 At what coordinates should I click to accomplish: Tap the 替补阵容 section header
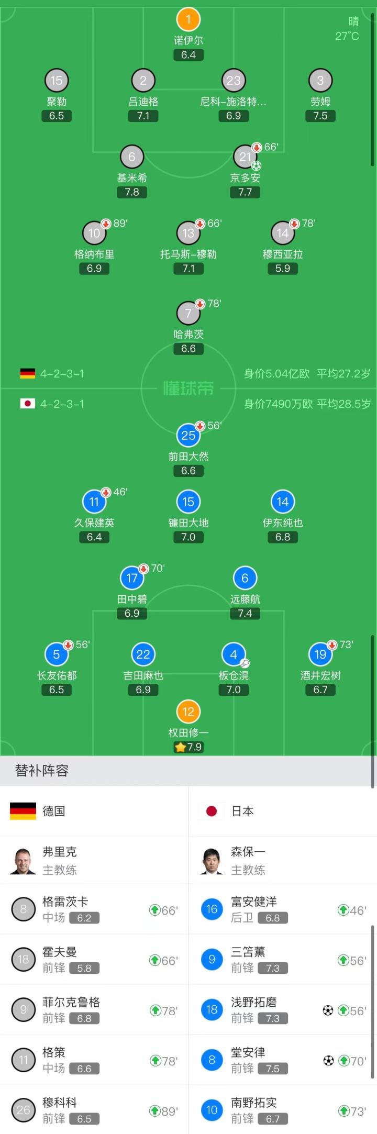42,771
